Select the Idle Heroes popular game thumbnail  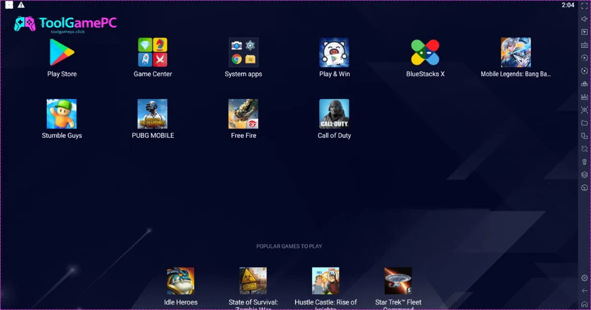pyautogui.click(x=181, y=279)
